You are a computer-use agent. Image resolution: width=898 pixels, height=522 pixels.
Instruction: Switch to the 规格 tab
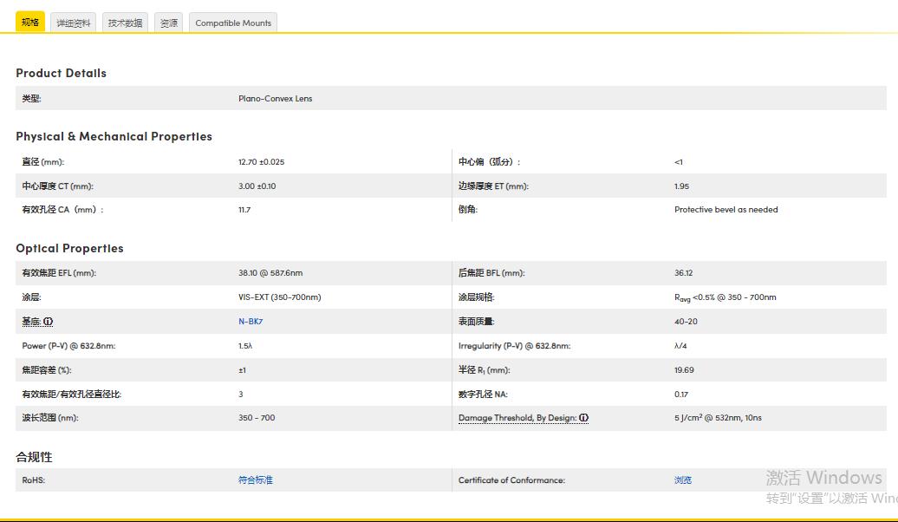pyautogui.click(x=30, y=23)
